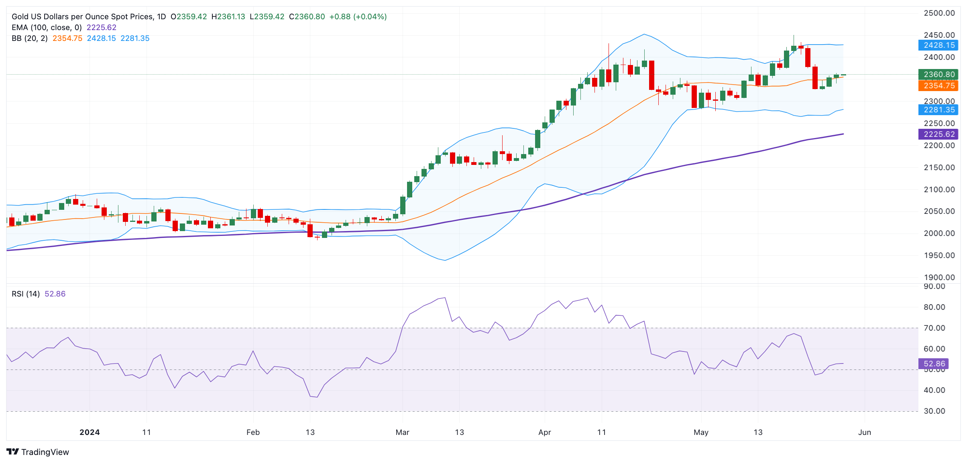The height and width of the screenshot is (463, 967).
Task: Click the TradingView logo icon
Action: (13, 452)
